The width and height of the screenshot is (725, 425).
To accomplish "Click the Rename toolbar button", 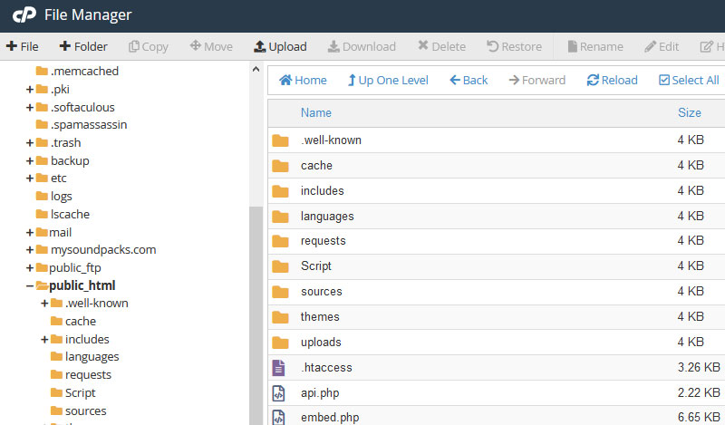I will tap(595, 46).
